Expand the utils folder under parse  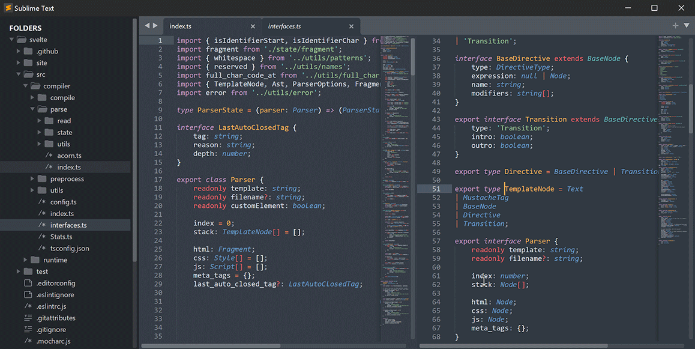(40, 144)
